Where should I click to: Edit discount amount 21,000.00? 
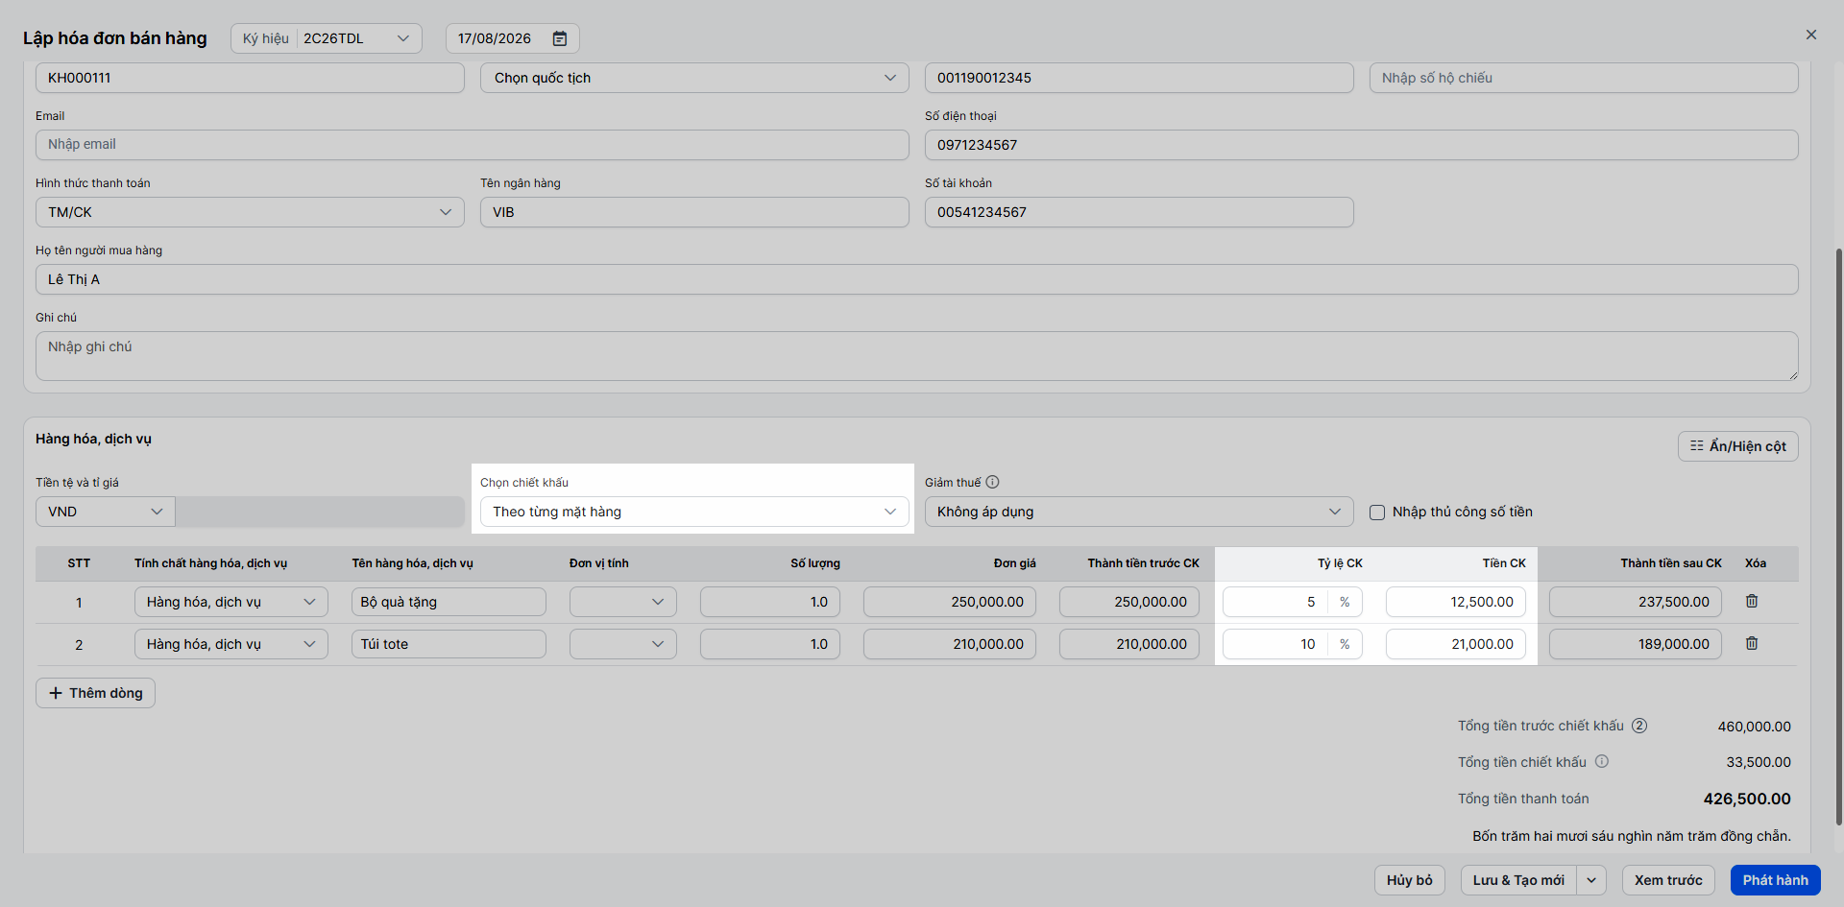coord(1456,644)
